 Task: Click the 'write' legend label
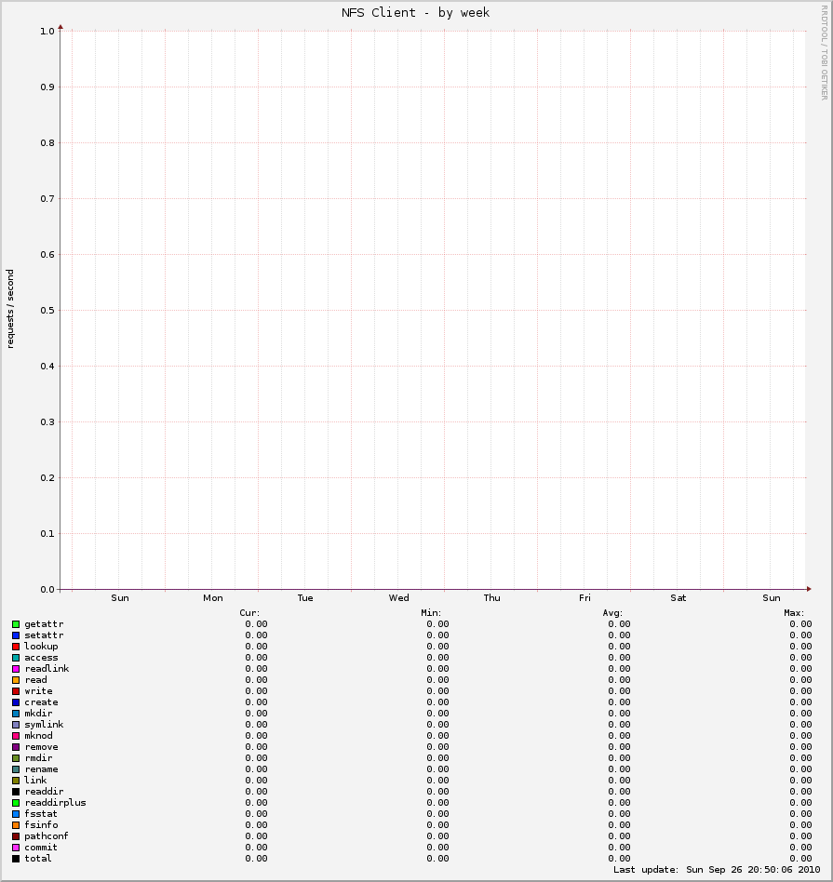(38, 691)
